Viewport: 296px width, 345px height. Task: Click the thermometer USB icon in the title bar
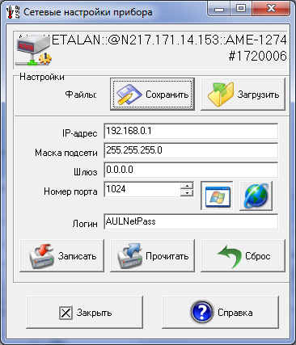pyautogui.click(x=13, y=12)
